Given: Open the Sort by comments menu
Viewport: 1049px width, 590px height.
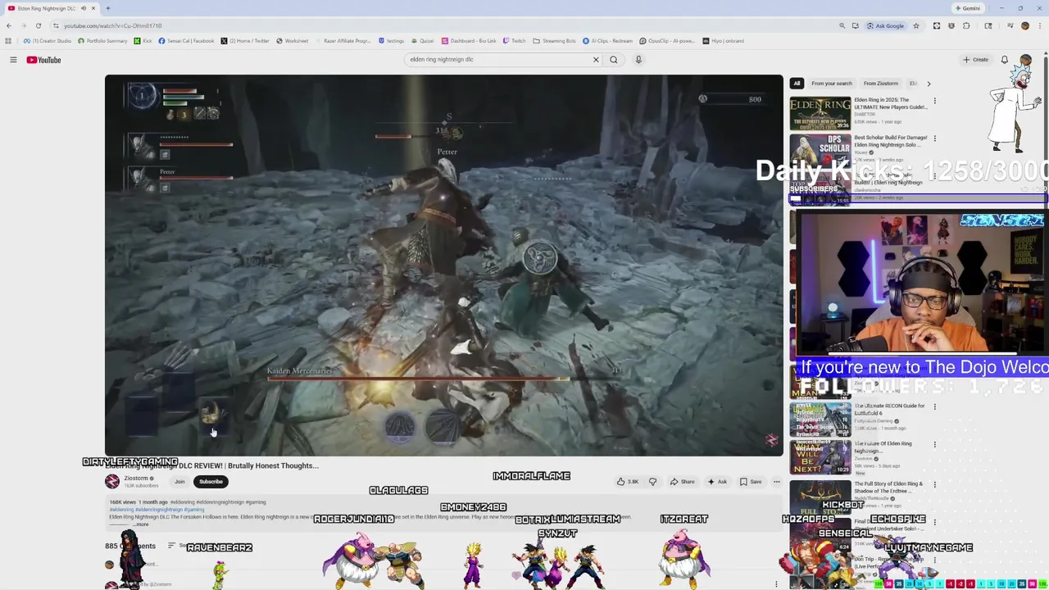Looking at the screenshot, I should (177, 546).
